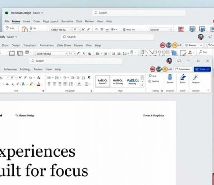Click Clear Formatting icon in Word ribbon
Viewport: 214px width, 185px height.
pos(39,78)
